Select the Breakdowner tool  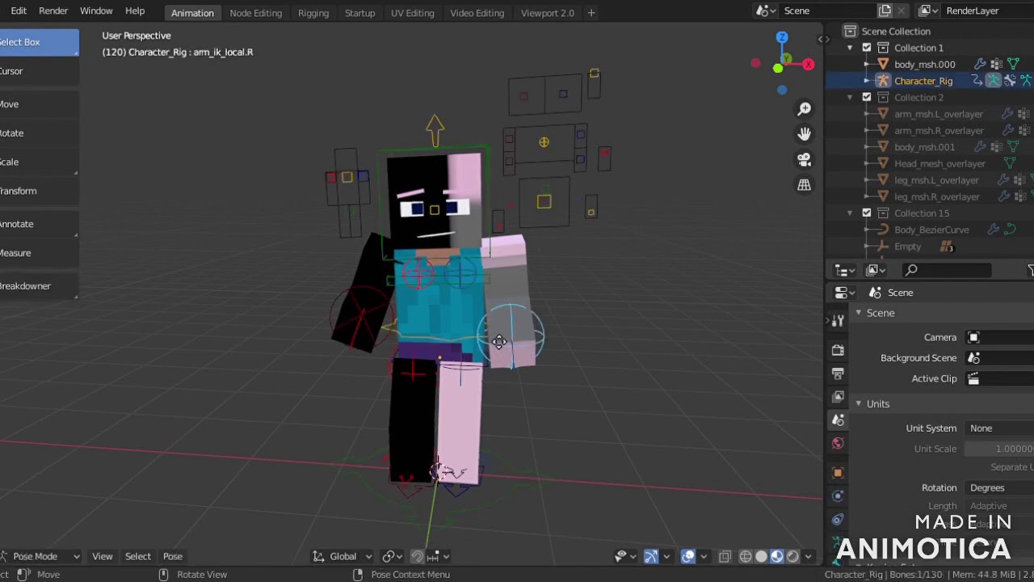(39, 286)
